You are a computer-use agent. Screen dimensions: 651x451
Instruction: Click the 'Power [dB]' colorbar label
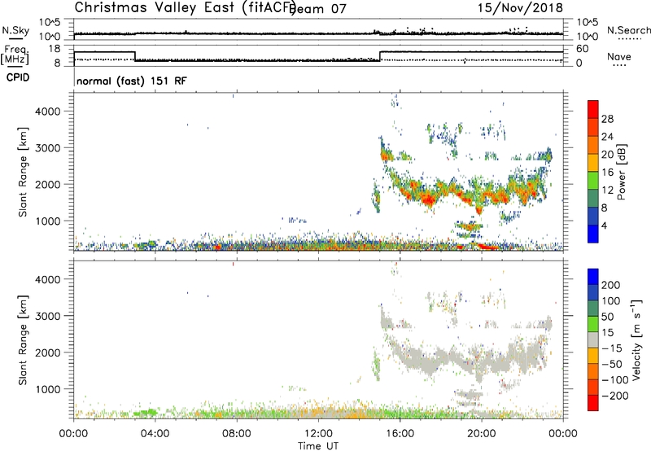click(x=621, y=172)
